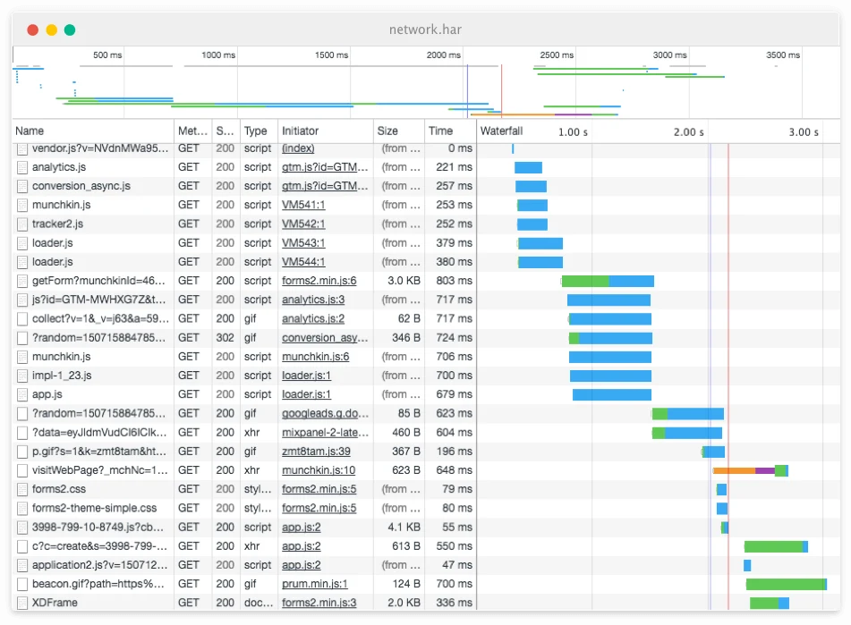Click the Waterfall column header
This screenshot has width=851, height=625.
pyautogui.click(x=501, y=131)
